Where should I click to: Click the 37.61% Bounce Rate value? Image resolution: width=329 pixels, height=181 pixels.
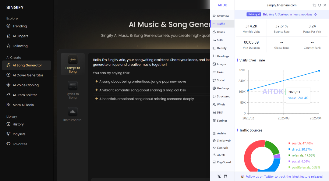tap(281, 26)
